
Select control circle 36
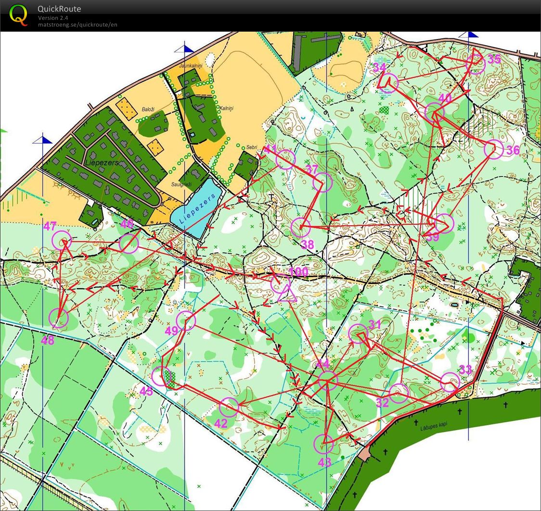(x=493, y=149)
